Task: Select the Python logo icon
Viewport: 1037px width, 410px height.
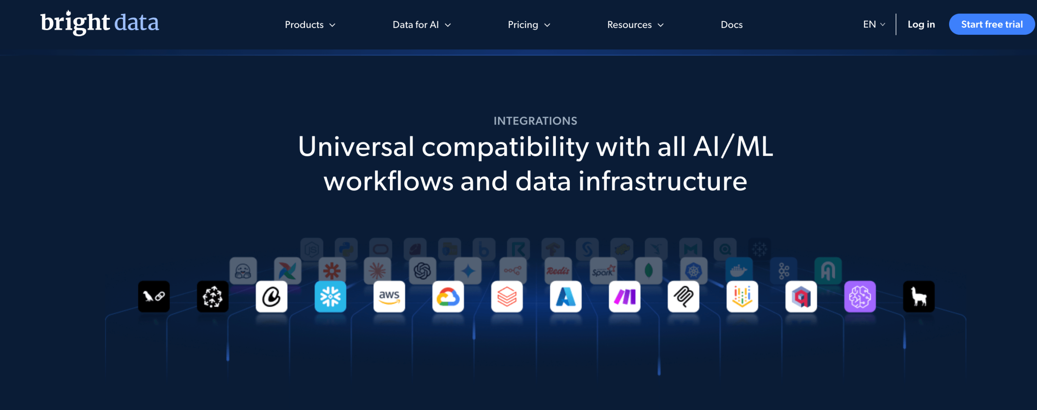Action: click(346, 249)
